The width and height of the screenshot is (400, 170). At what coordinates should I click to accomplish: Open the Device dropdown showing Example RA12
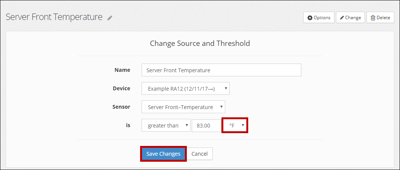click(x=186, y=88)
